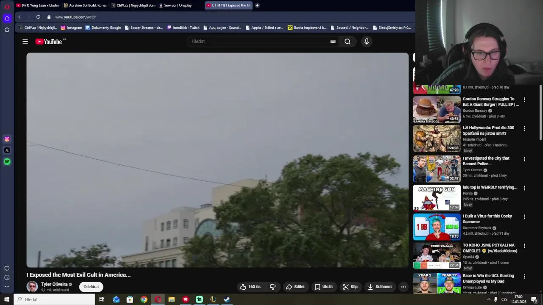The width and height of the screenshot is (543, 305).
Task: Start voice search with the microphone
Action: pos(367,42)
